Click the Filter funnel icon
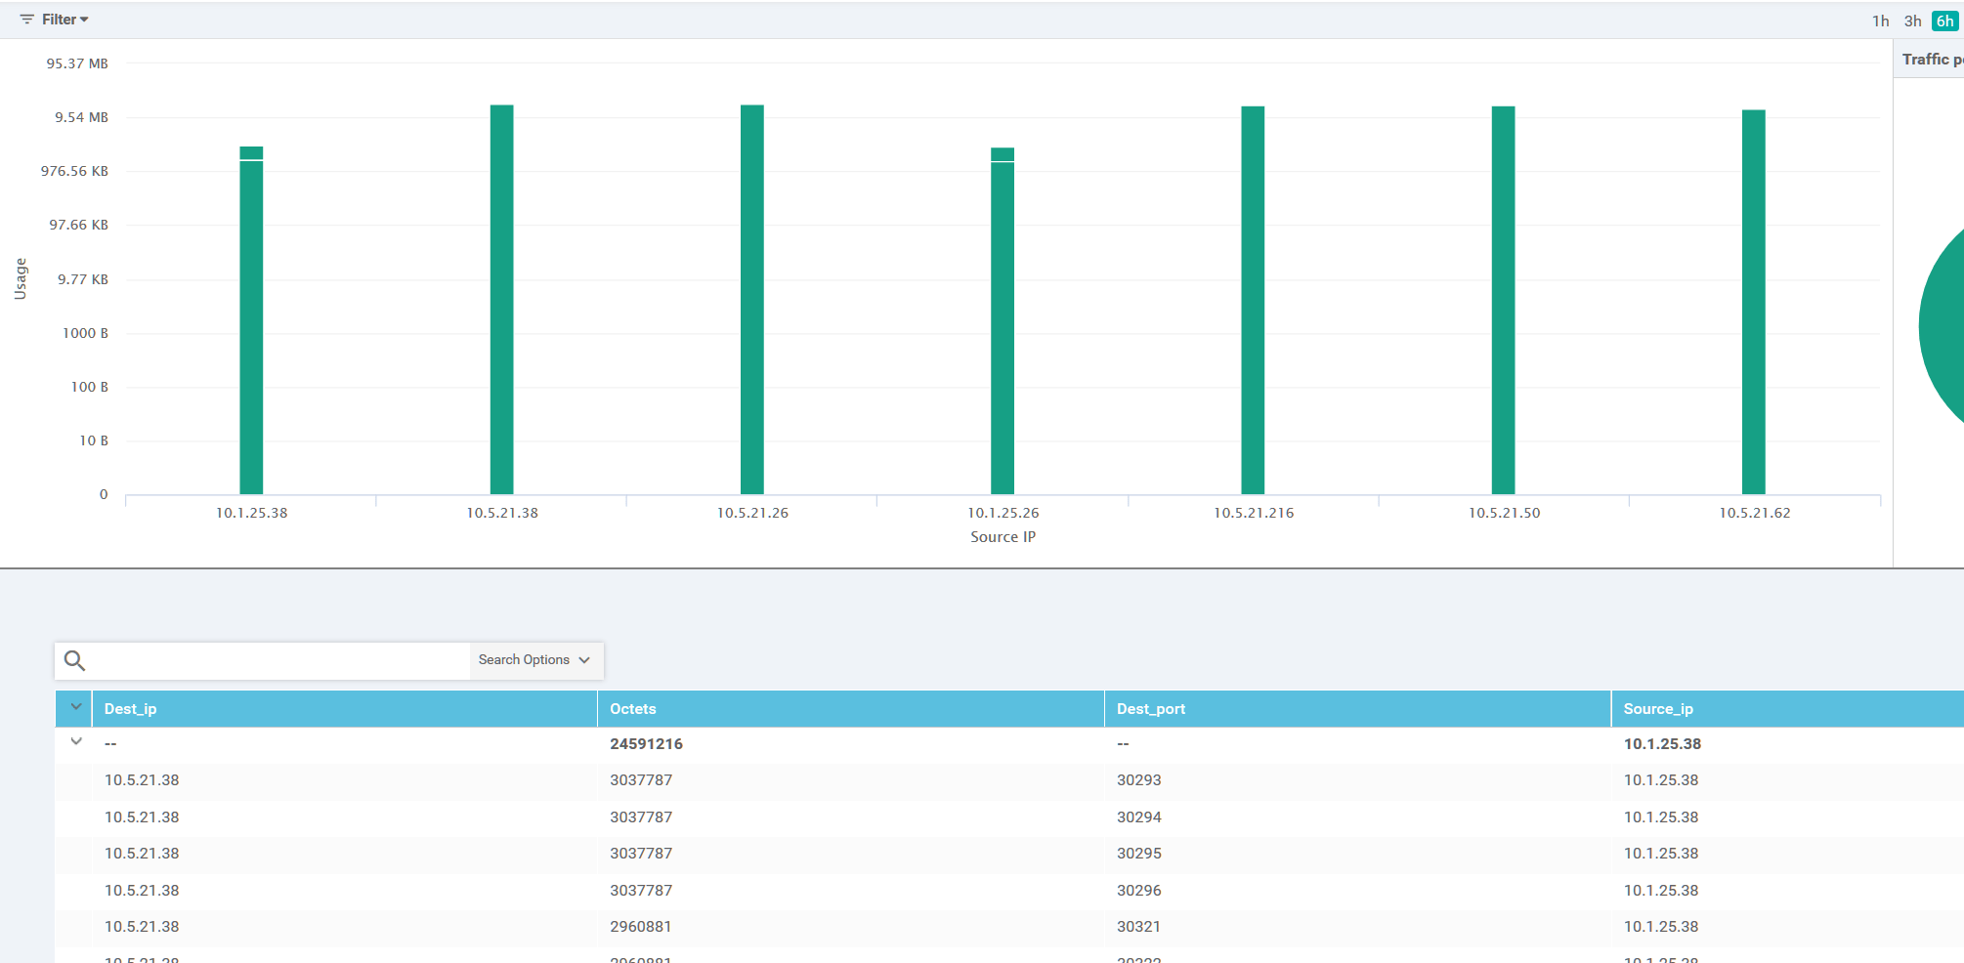 pyautogui.click(x=27, y=19)
